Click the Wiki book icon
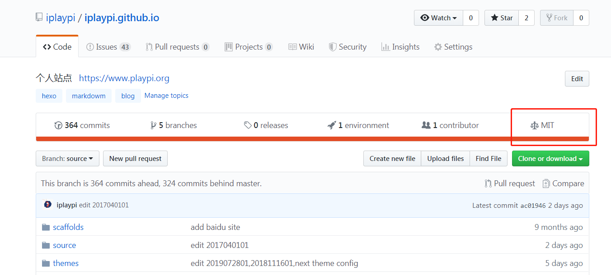Viewport: 611px width, 275px height. point(292,47)
